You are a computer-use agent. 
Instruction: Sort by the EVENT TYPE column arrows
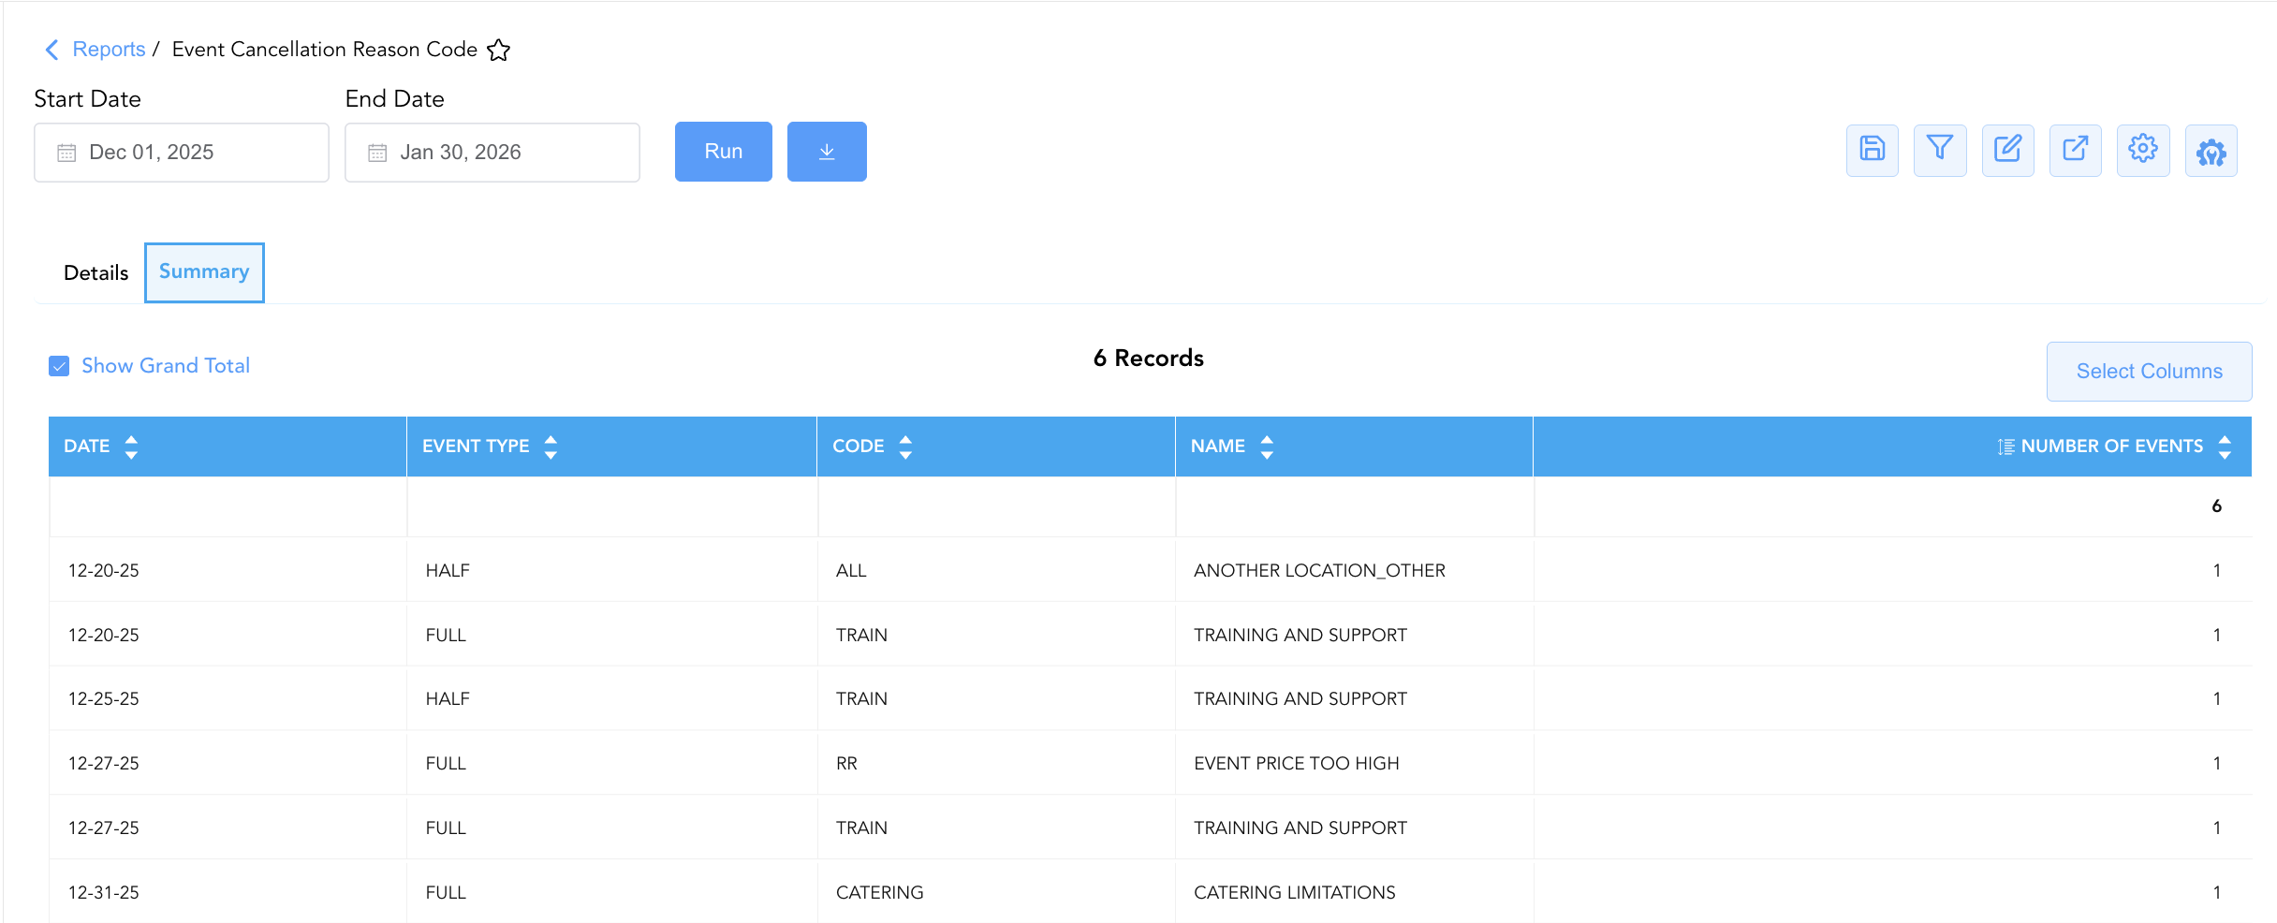pos(551,447)
